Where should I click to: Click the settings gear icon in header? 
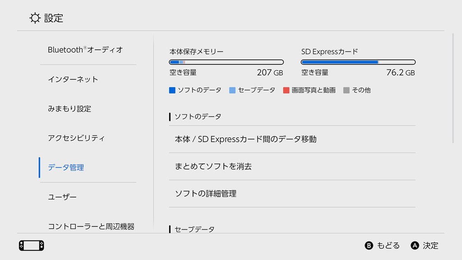(35, 18)
